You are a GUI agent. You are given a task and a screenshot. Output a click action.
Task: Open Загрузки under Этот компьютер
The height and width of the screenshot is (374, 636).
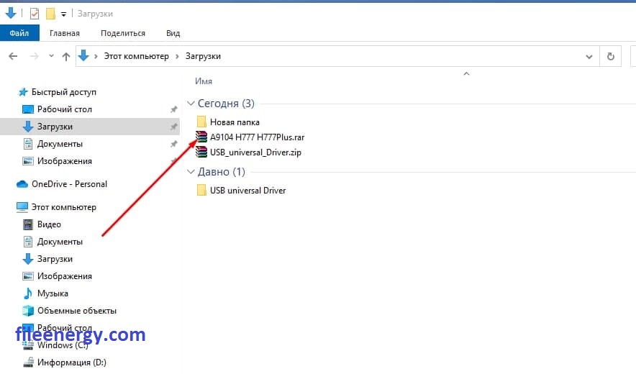(x=55, y=259)
